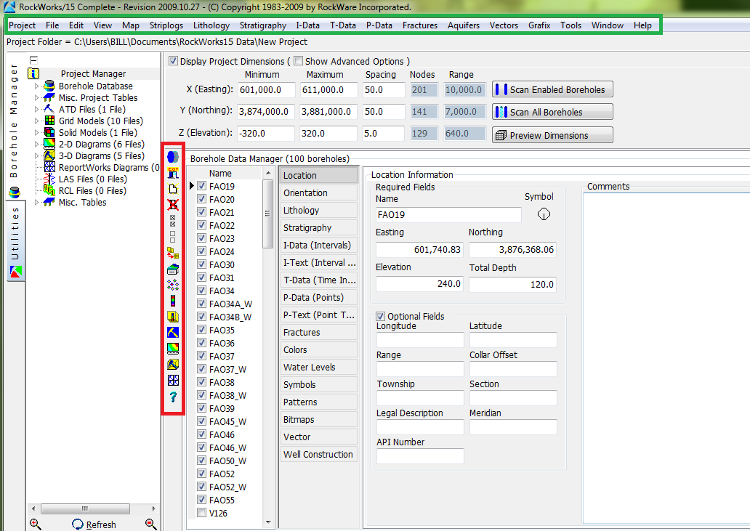The height and width of the screenshot is (531, 750).
Task: Open the Well Construction tab
Action: (x=318, y=454)
